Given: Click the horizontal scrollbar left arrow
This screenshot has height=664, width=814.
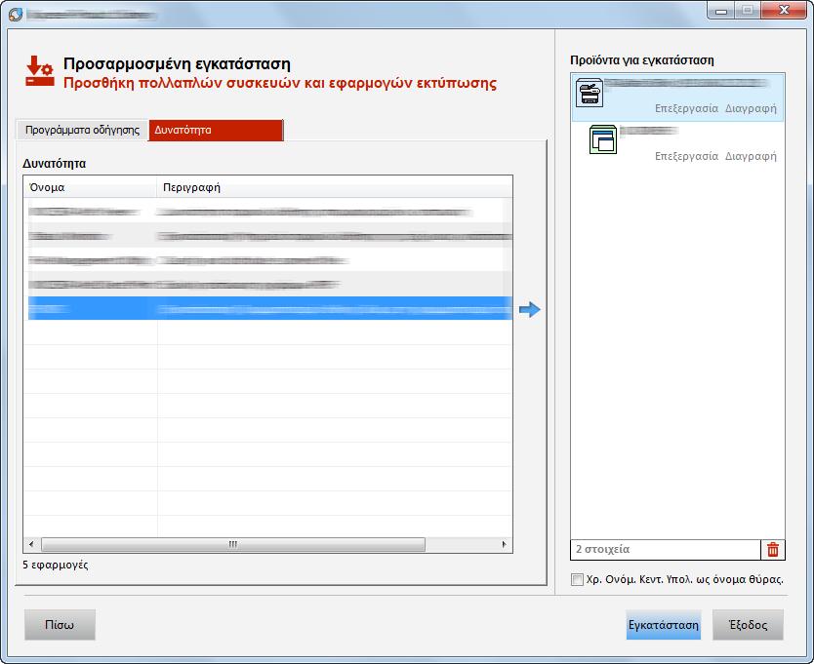Looking at the screenshot, I should [x=31, y=544].
